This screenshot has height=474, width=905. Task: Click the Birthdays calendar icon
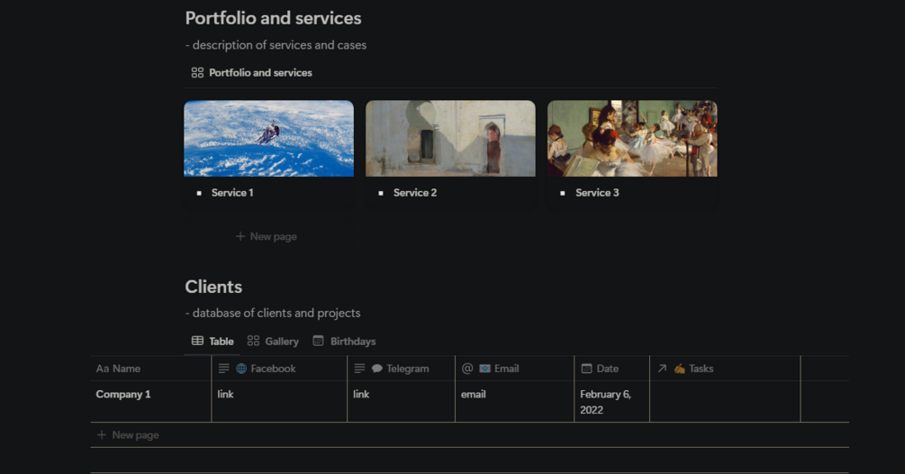[318, 342]
